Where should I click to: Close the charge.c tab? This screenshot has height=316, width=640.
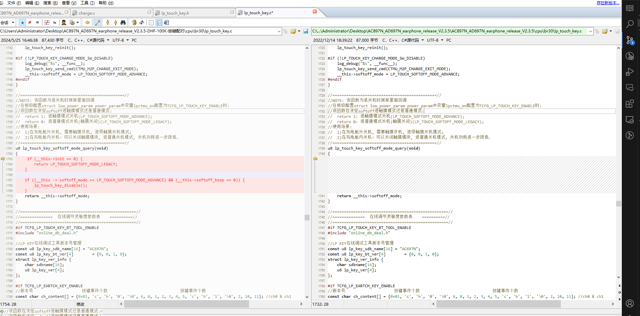(x=149, y=12)
